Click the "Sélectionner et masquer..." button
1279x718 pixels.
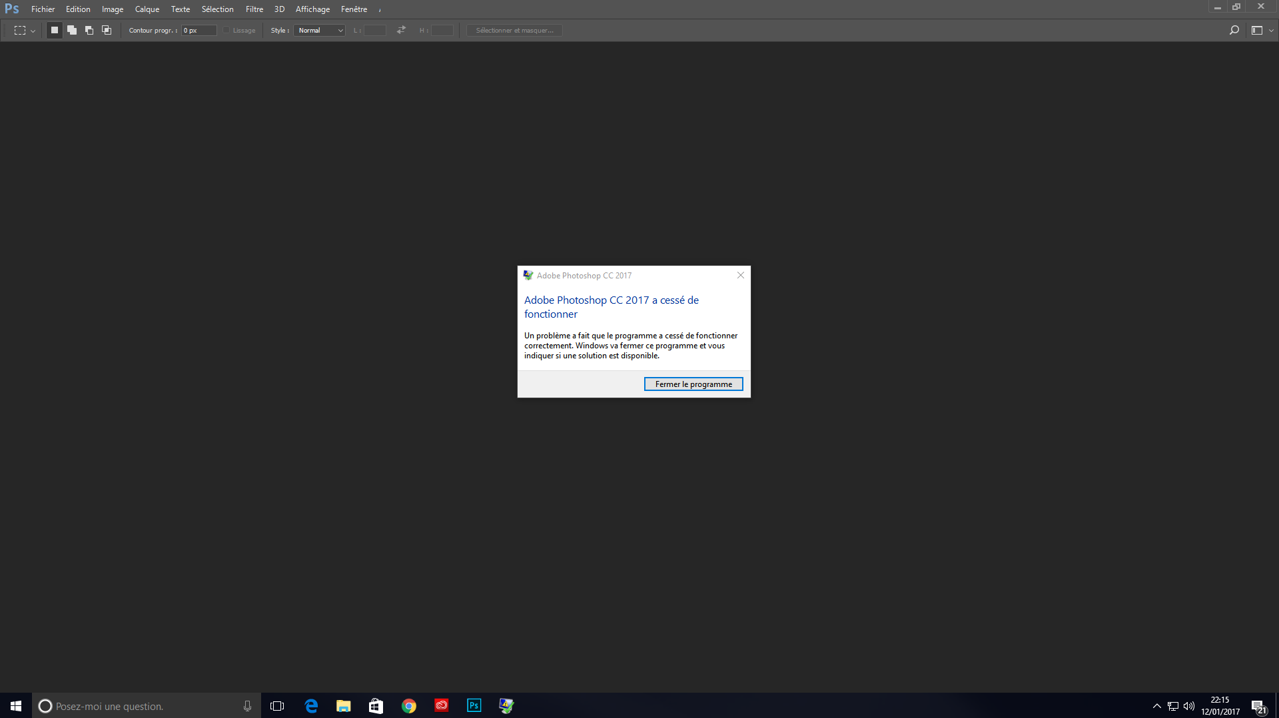pyautogui.click(x=514, y=30)
